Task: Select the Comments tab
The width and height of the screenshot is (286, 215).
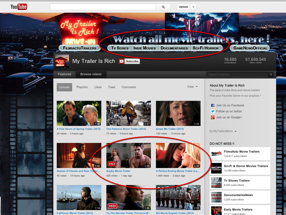Action: tap(129, 87)
